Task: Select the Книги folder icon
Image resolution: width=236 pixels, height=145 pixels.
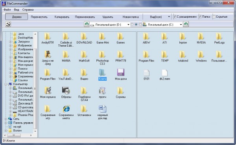Action: pyautogui.click(x=102, y=72)
